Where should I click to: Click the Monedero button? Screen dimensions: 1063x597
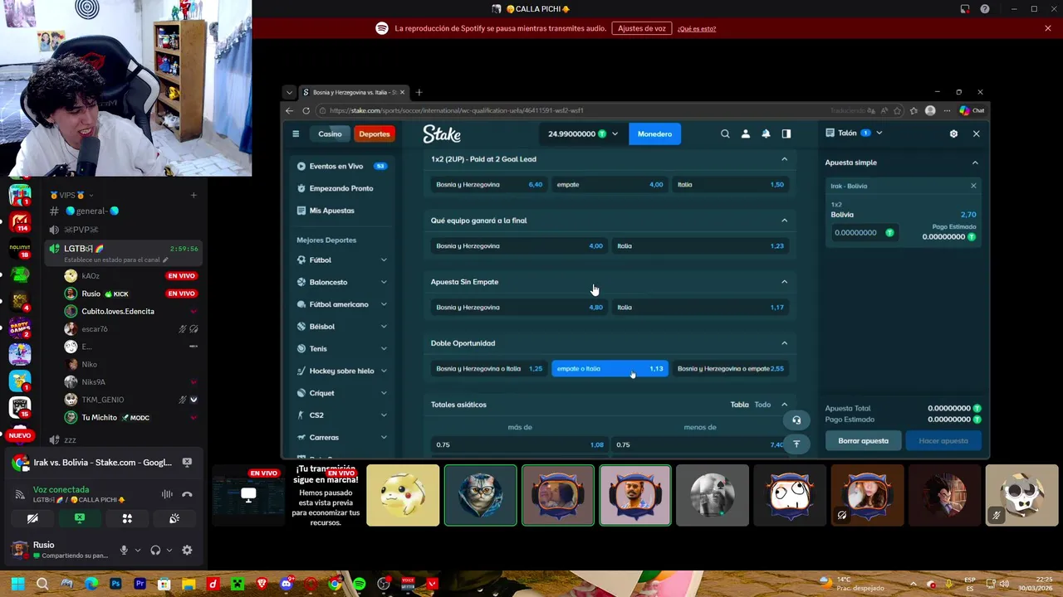[x=654, y=133]
